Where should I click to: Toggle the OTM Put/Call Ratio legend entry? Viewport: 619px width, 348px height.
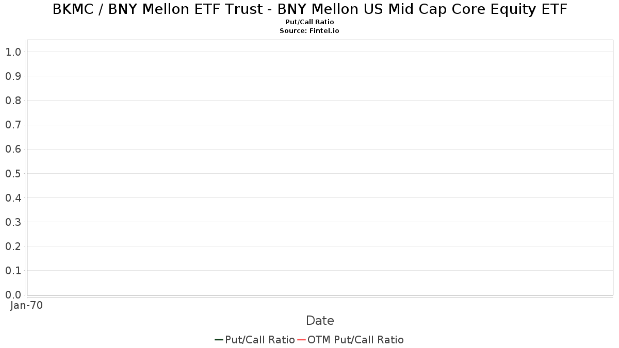351,340
